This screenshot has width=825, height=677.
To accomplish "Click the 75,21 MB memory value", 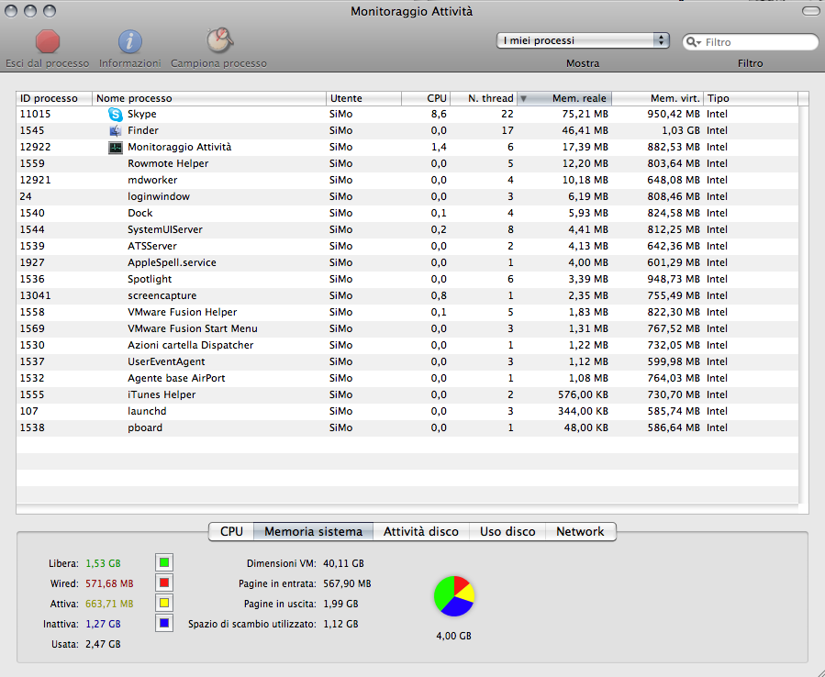I will click(585, 114).
